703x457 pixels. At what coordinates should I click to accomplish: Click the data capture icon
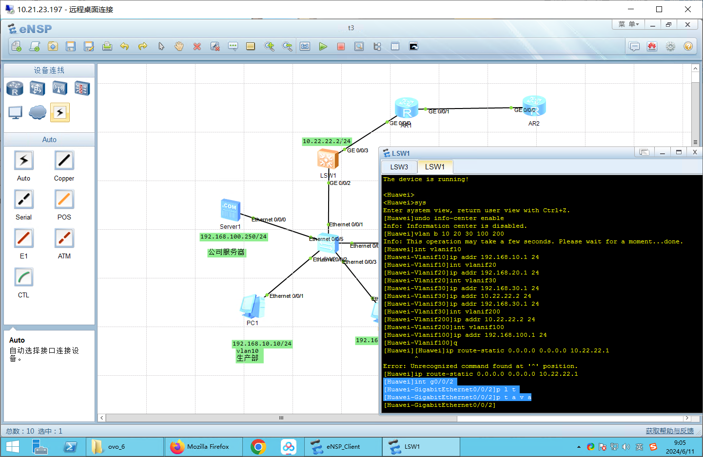pos(359,46)
